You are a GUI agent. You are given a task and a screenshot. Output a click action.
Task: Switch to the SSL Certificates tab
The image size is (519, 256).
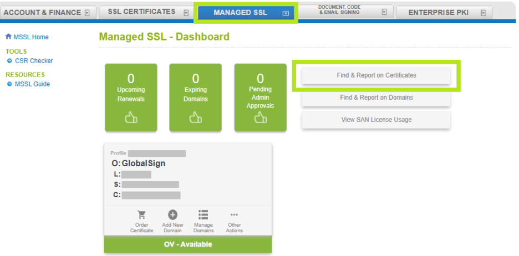[142, 12]
